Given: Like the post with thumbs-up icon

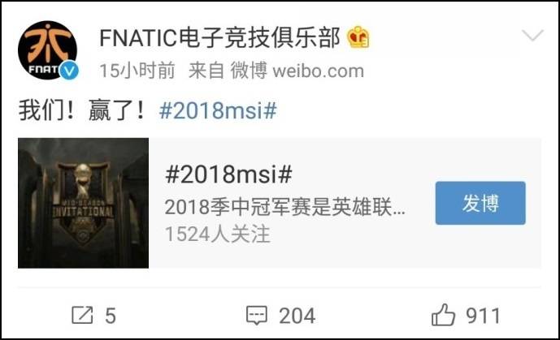Looking at the screenshot, I should pyautogui.click(x=443, y=315).
